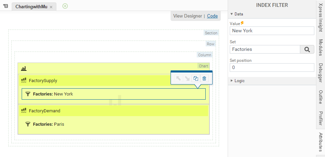Screen dimensions: 325x157
Task: Search for a Set with magnifier button
Action: pyautogui.click(x=307, y=49)
